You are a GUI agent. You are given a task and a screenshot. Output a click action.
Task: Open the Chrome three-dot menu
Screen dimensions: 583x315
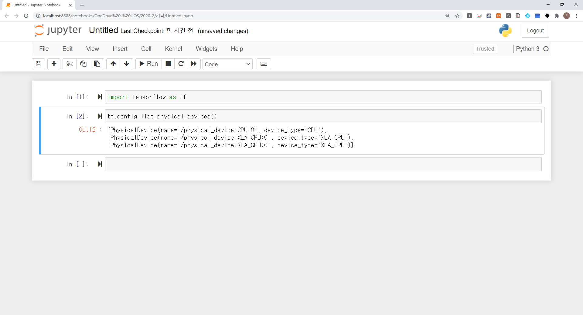point(576,16)
